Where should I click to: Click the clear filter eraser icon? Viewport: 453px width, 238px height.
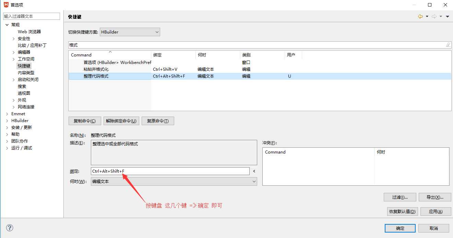click(x=448, y=45)
